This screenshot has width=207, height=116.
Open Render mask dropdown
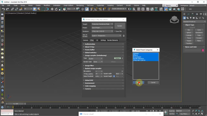tap(98, 62)
